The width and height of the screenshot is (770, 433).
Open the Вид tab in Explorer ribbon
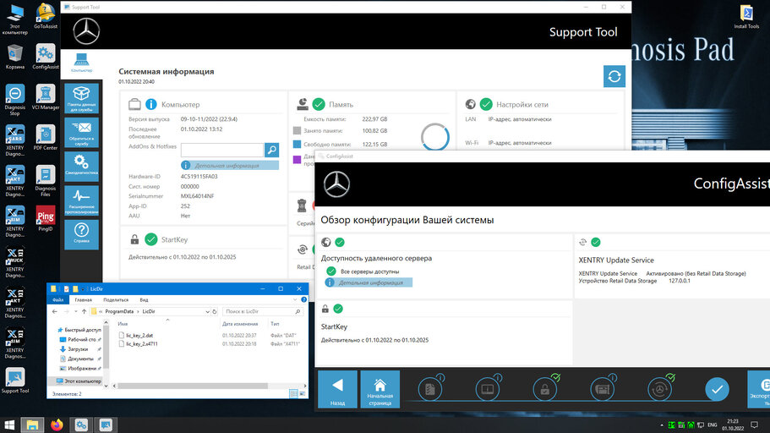click(x=144, y=299)
